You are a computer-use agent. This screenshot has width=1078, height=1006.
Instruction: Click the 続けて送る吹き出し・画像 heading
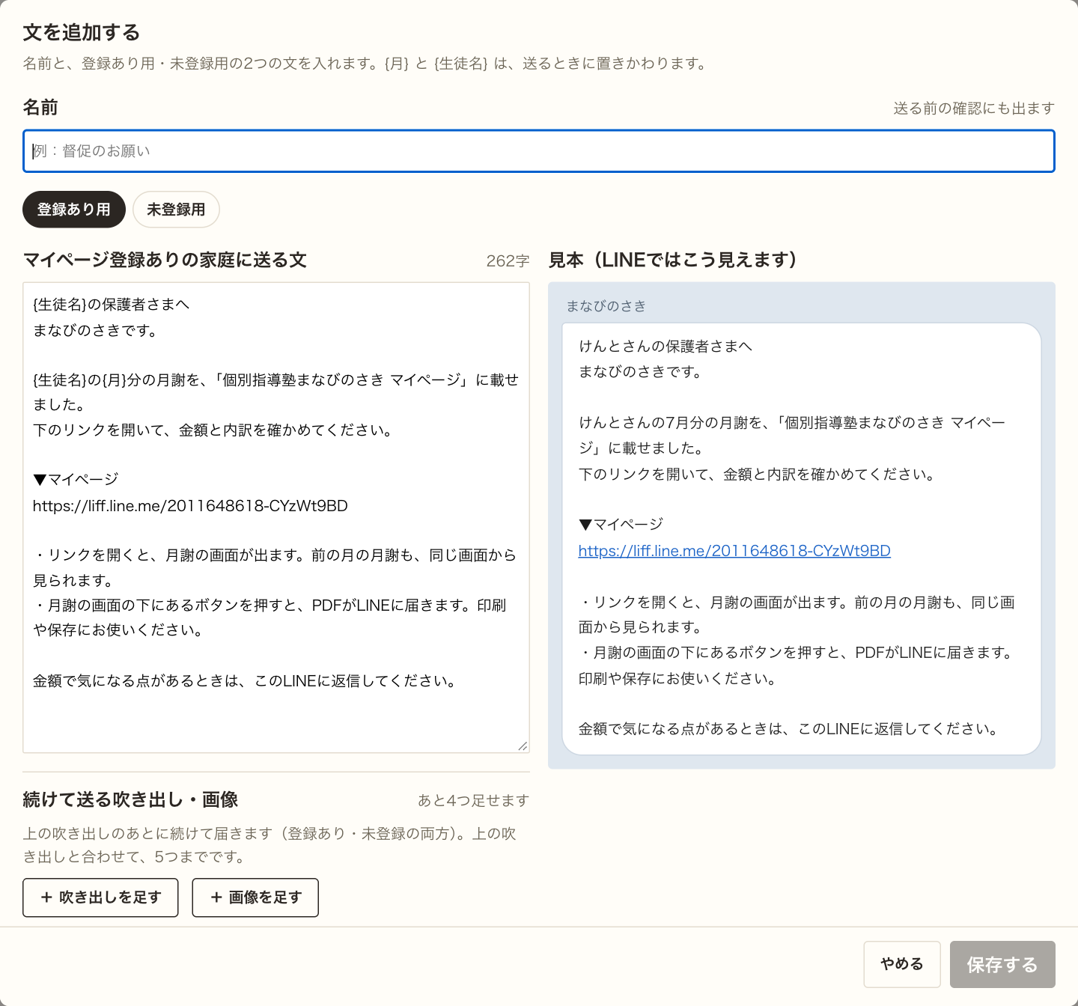(130, 799)
